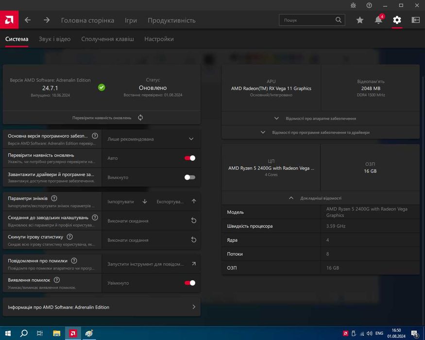The height and width of the screenshot is (340, 425).
Task: Collapse Докладніші відомості section
Action: click(321, 198)
